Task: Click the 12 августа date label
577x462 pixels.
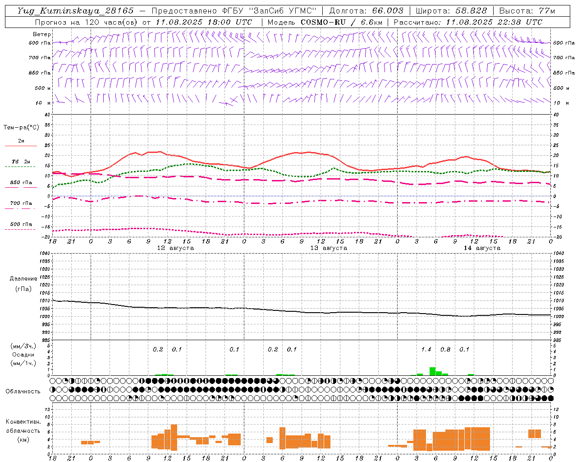Action: click(x=175, y=248)
